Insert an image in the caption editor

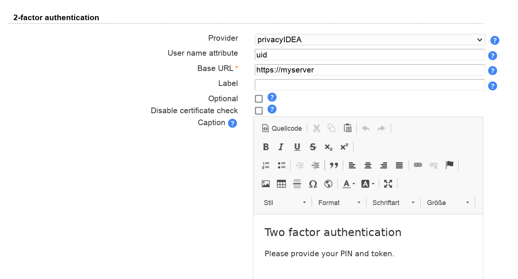[266, 184]
